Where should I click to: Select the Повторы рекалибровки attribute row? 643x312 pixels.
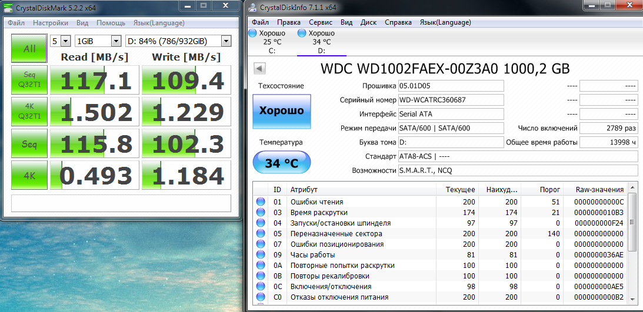click(x=441, y=276)
